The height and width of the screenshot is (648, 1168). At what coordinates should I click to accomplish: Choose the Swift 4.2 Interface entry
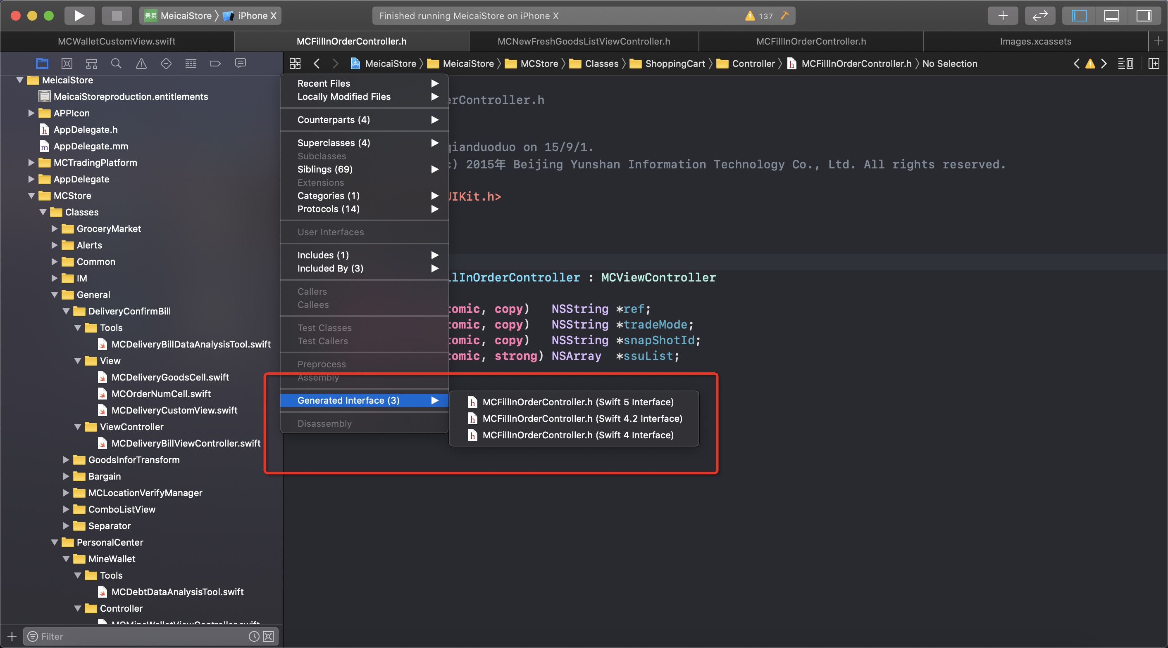pyautogui.click(x=574, y=419)
